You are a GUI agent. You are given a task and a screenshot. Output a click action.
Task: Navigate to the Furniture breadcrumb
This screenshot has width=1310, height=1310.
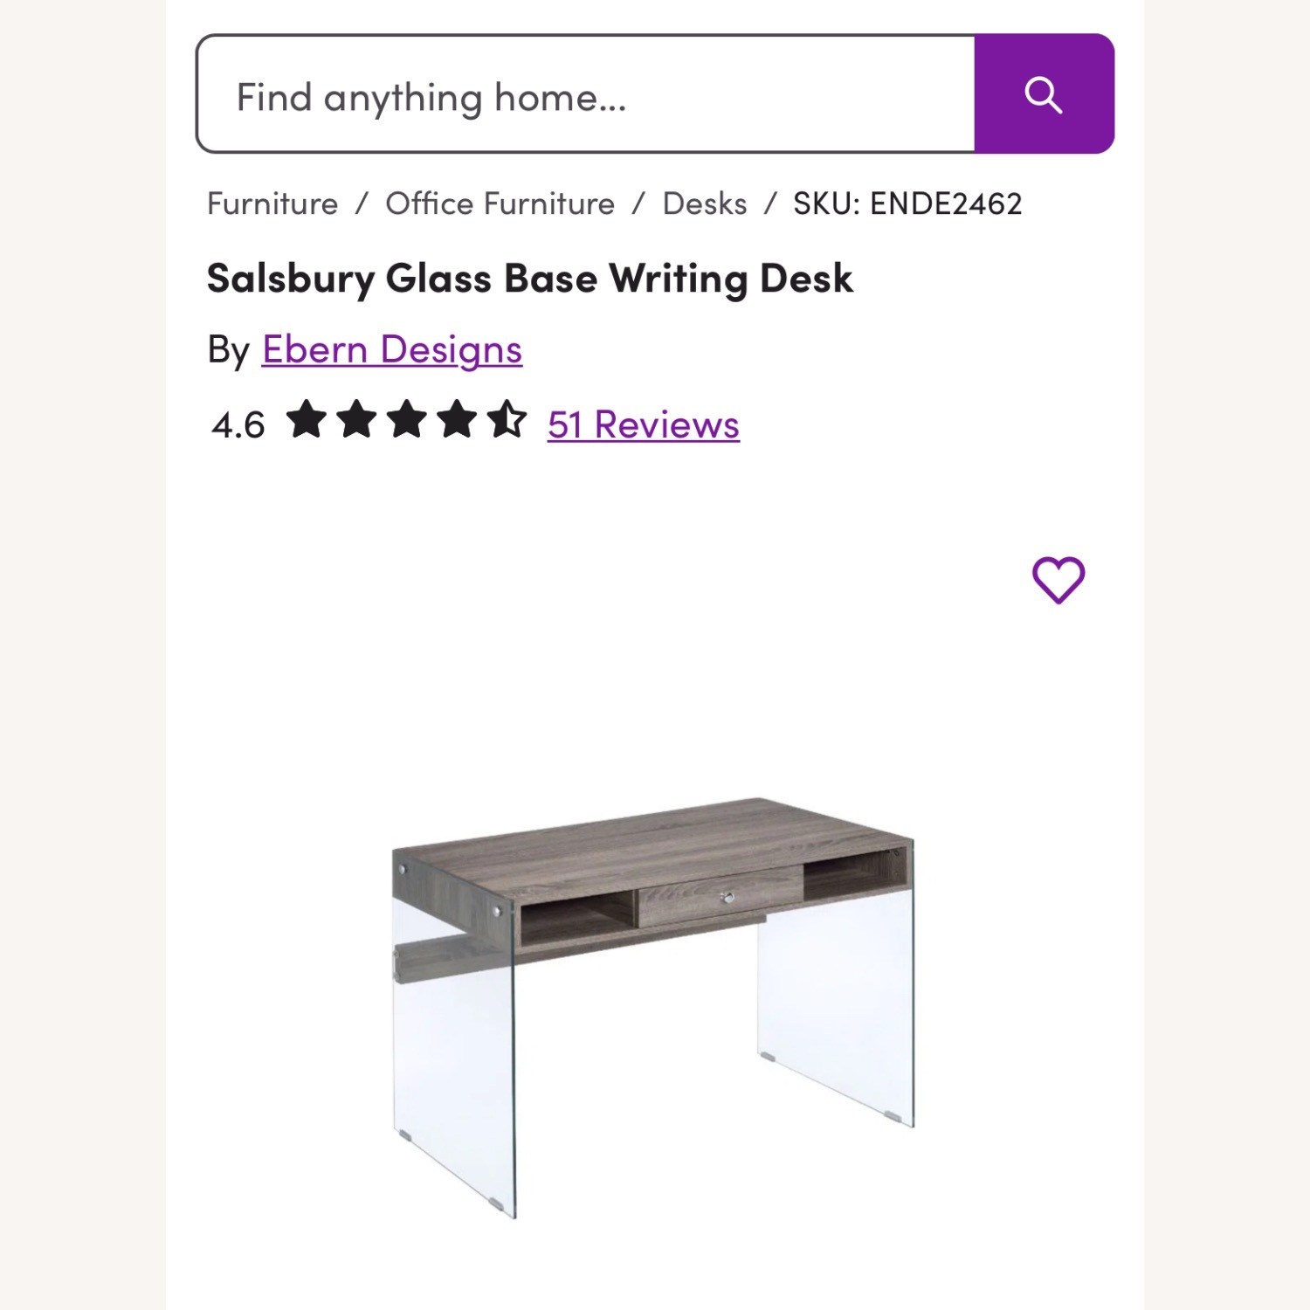coord(272,203)
